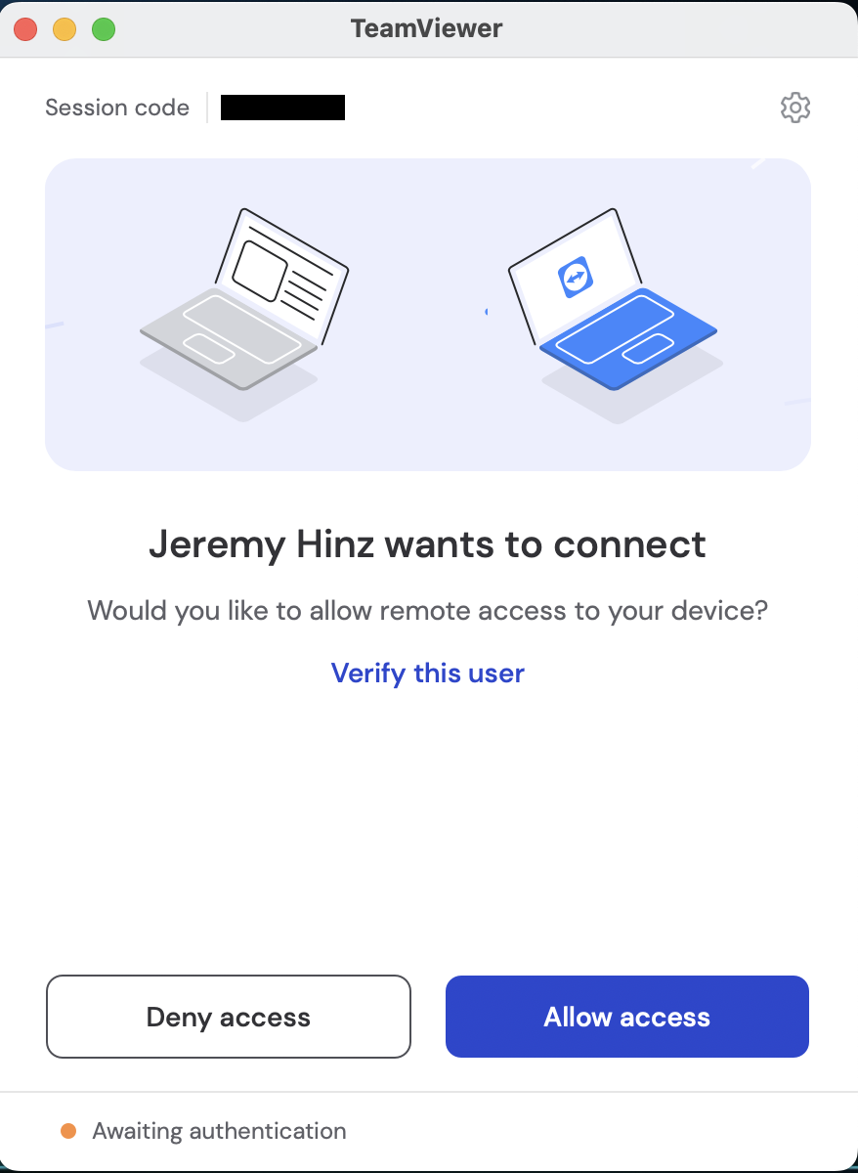858x1173 pixels.
Task: Deny access to this device
Action: pyautogui.click(x=228, y=1017)
